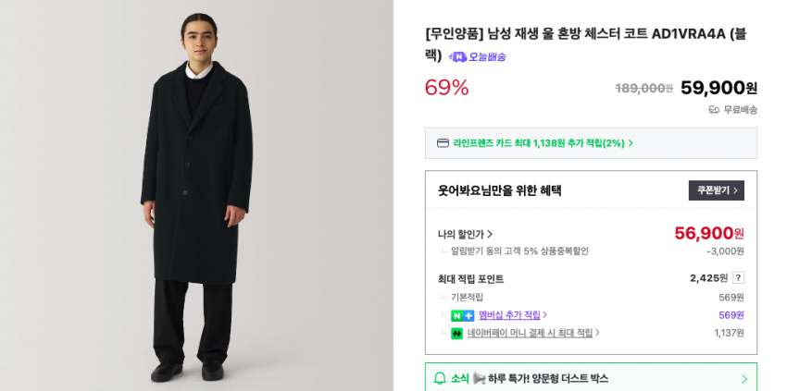This screenshot has height=391, width=787.
Task: Open the 네이버페이 머니 결제 시 최대 적립 link
Action: tap(531, 334)
